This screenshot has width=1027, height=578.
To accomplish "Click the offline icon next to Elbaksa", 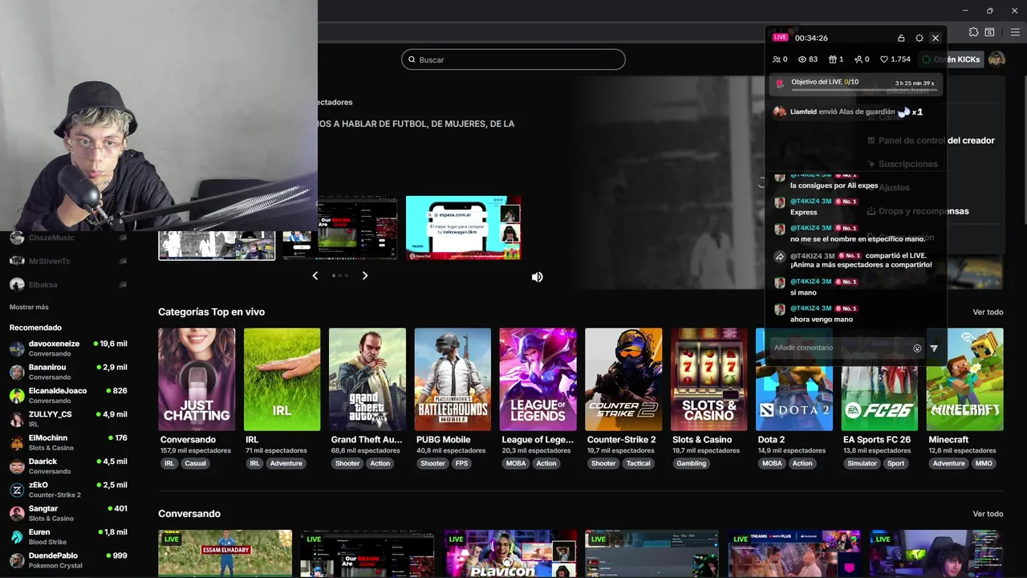I will pos(123,284).
